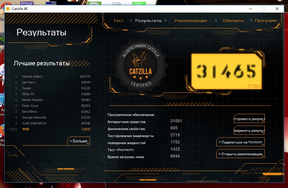The height and width of the screenshot is (188, 288).
Task: Click your score value 31859
Action: (x=86, y=129)
